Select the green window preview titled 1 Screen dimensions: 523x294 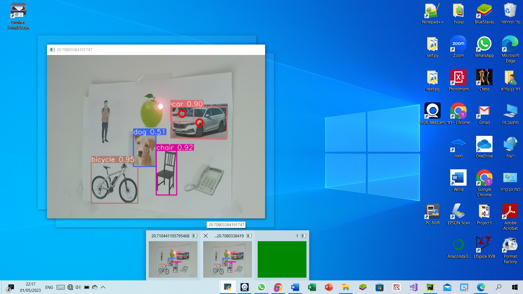282,259
